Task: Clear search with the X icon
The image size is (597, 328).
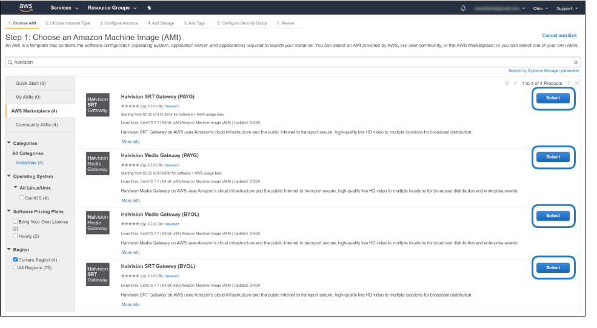Action: [x=576, y=62]
